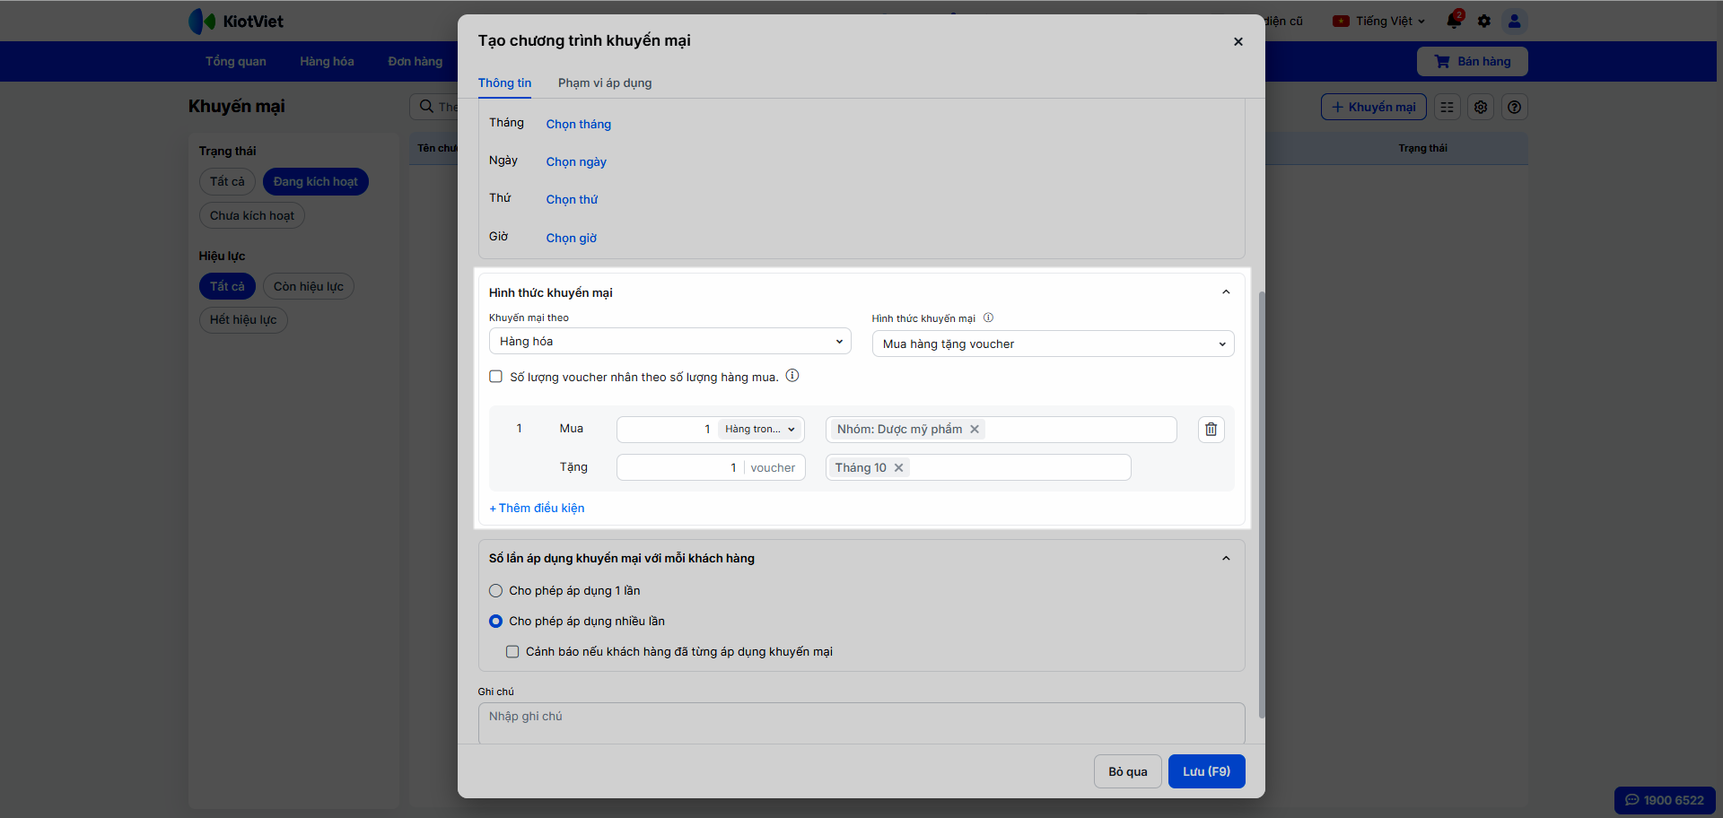1723x818 pixels.
Task: Remove the 'Nhóm: Dược mỹ phẩm' tag
Action: (x=975, y=430)
